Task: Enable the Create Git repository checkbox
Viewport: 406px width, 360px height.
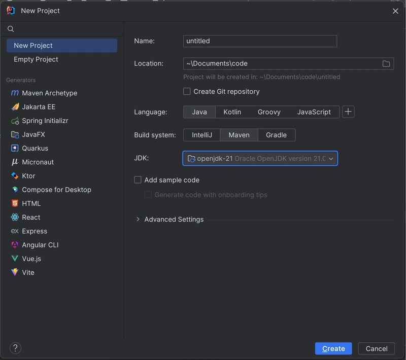Action: point(187,92)
